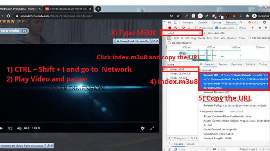The image size is (270, 151).
Task: Click the video progress bar
Action: (78, 122)
